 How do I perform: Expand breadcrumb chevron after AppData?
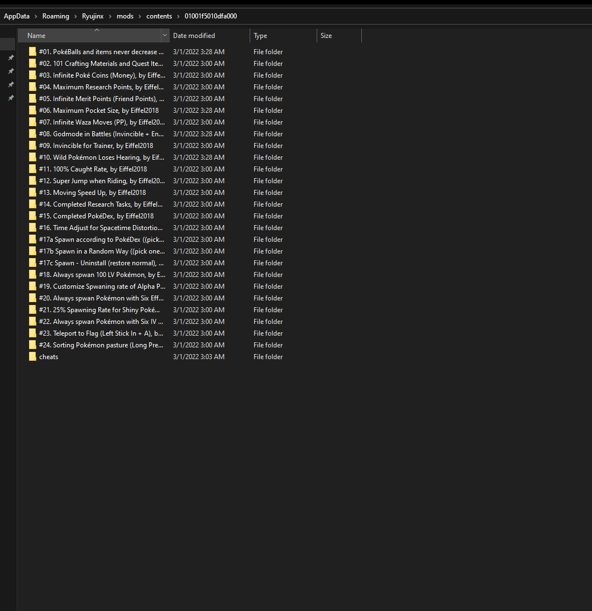(36, 16)
